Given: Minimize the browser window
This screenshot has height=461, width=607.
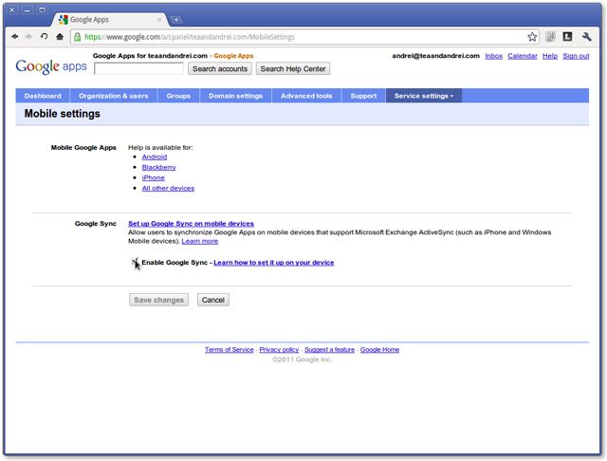Looking at the screenshot, I should (x=28, y=9).
